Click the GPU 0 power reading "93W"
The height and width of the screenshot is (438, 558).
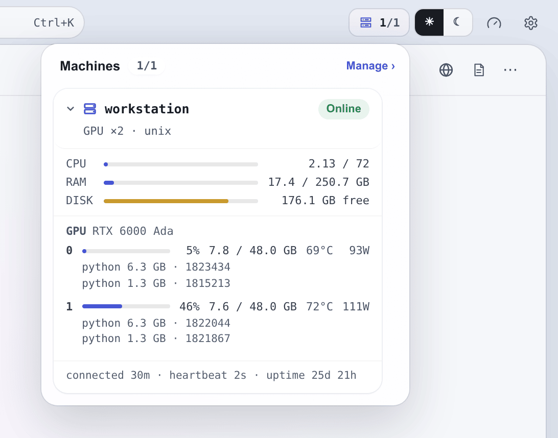coord(359,251)
